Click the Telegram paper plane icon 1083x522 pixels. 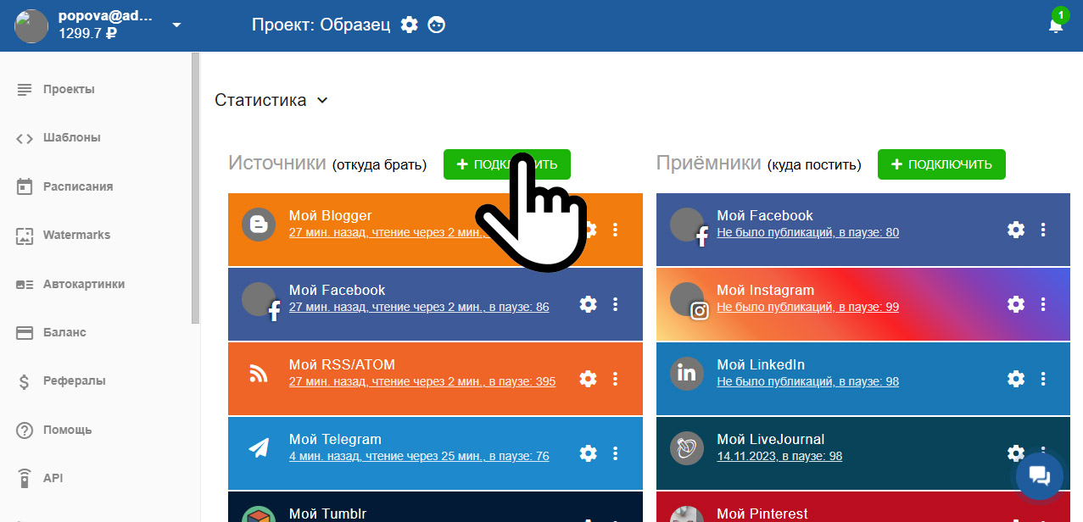[259, 448]
